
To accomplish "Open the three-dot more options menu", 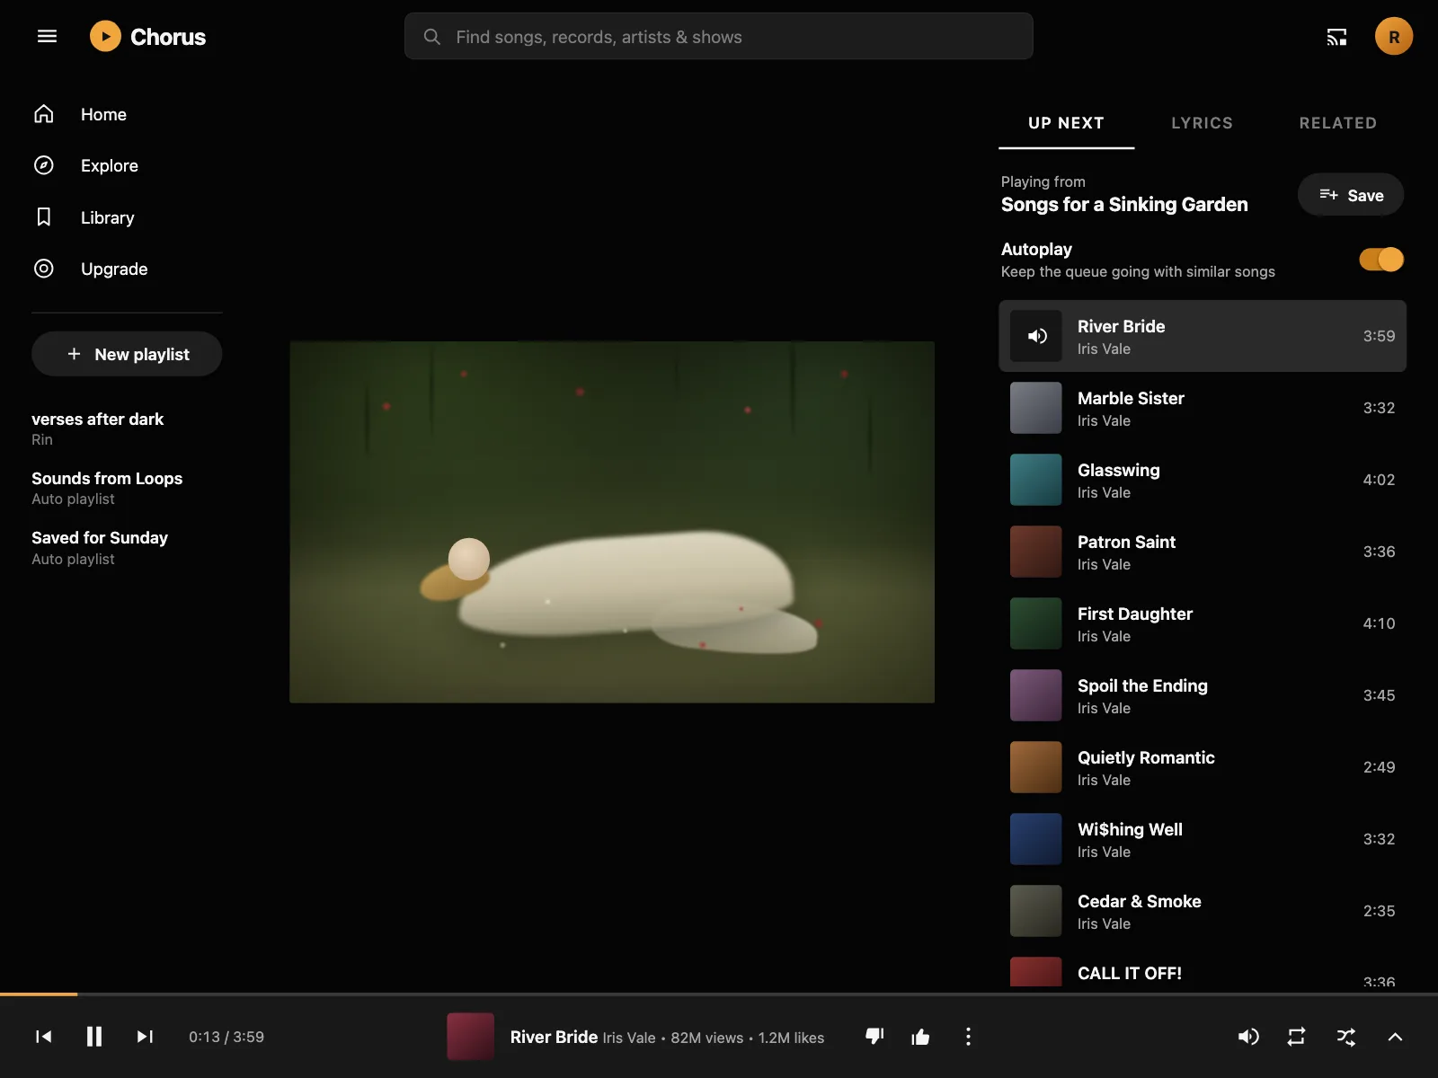I will click(968, 1037).
